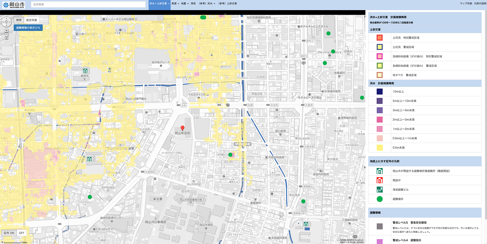Expand the 地震 dropdown menu
Image resolution: width=487 pixels, height=244 pixels.
(x=185, y=4)
